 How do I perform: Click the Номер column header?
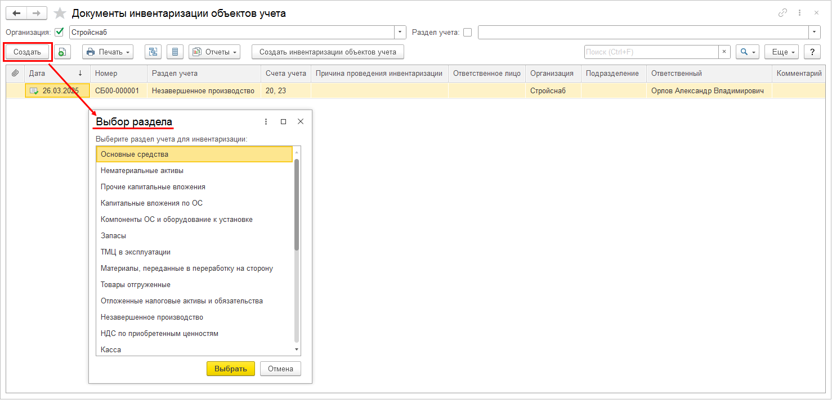(119, 74)
